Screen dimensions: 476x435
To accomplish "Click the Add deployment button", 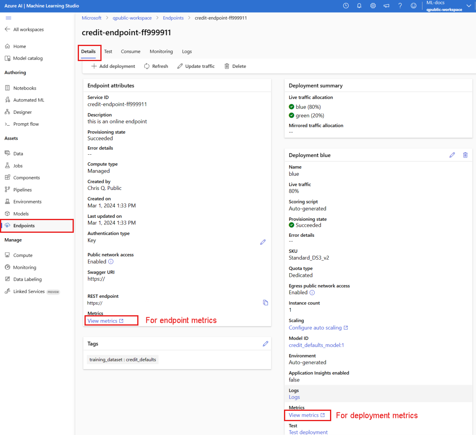I will pos(113,66).
